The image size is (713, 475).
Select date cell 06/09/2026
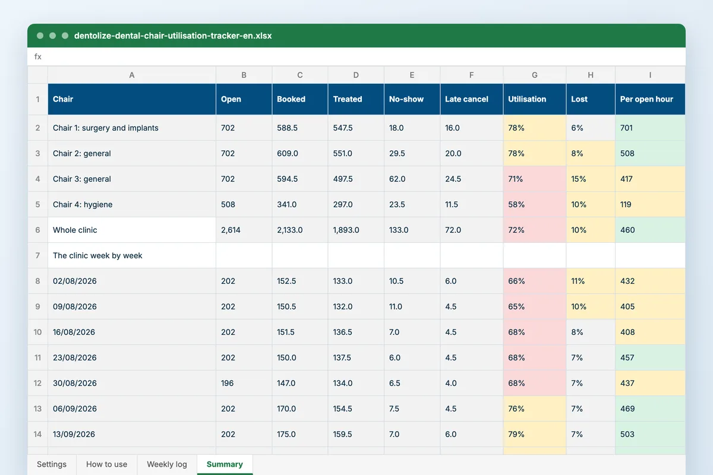132,408
